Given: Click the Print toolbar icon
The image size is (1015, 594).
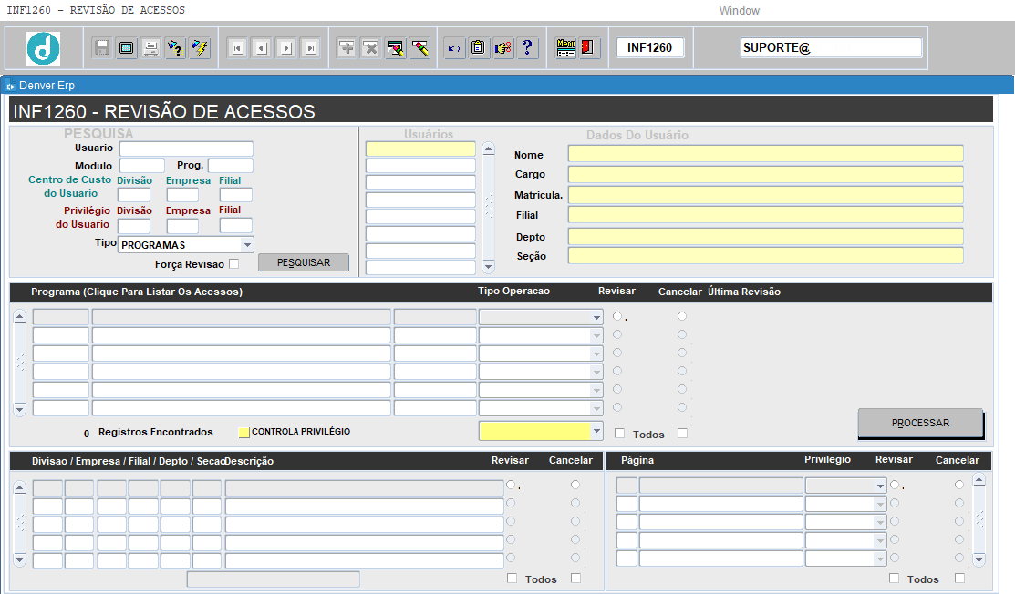Looking at the screenshot, I should pyautogui.click(x=150, y=48).
